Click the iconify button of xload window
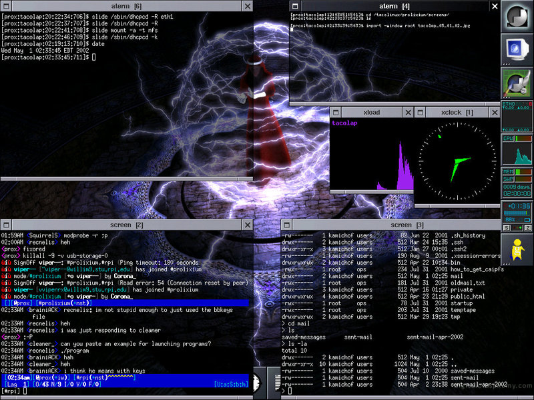 336,112
